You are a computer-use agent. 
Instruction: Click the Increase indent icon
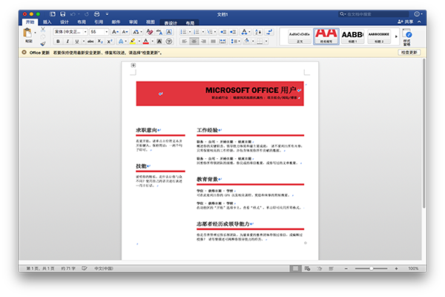233,32
